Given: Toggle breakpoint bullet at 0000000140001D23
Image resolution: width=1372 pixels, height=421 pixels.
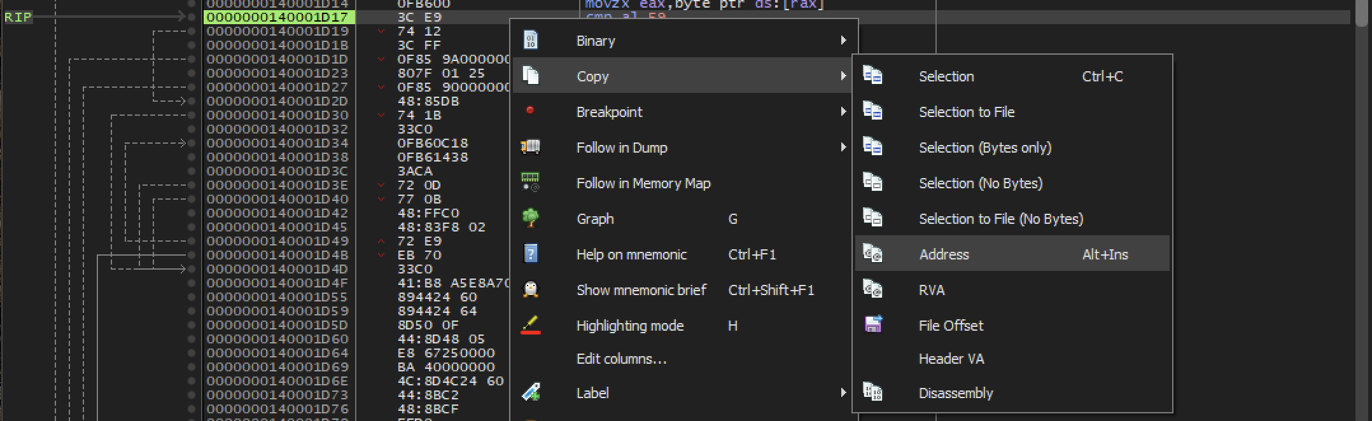Looking at the screenshot, I should (x=192, y=73).
